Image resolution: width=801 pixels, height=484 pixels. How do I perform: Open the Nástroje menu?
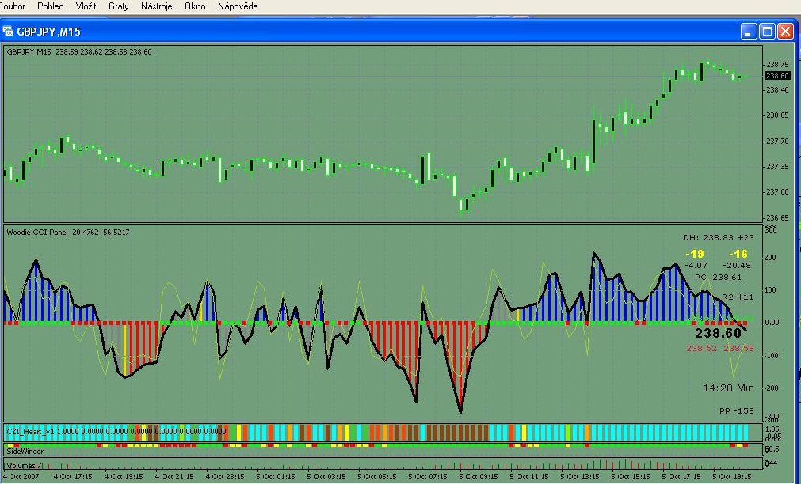click(156, 6)
